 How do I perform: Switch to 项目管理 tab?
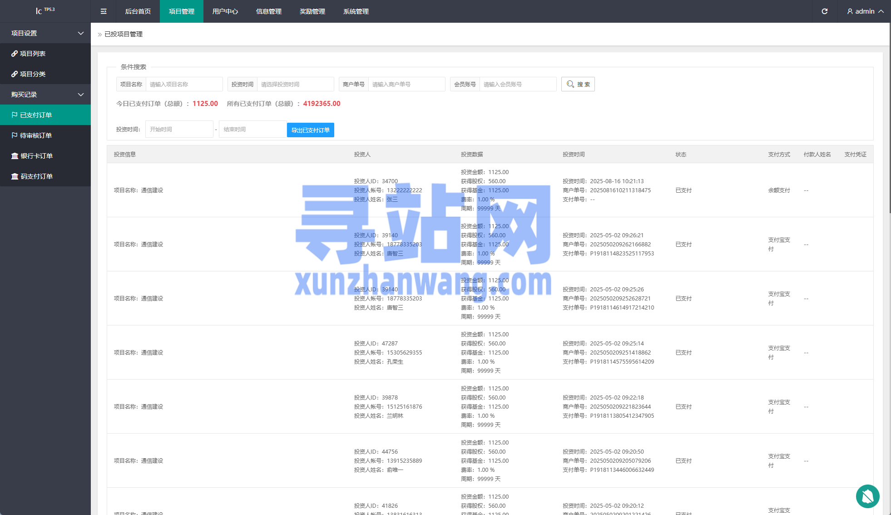(x=182, y=11)
